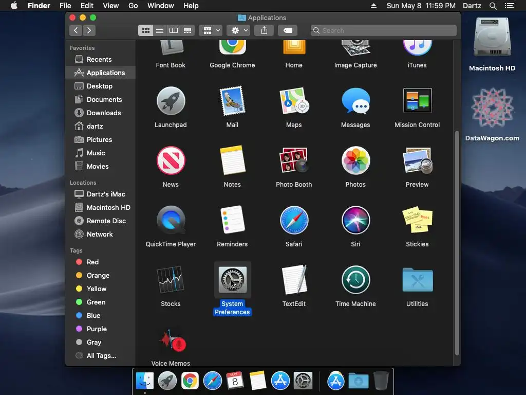Viewport: 526px width, 395px height.
Task: Select Remote Disc under Locations
Action: pyautogui.click(x=101, y=221)
